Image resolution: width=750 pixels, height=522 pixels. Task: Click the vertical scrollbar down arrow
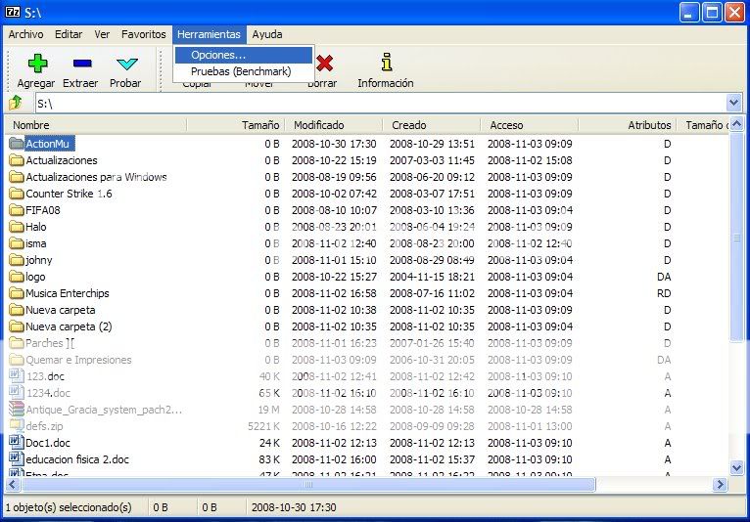tap(737, 467)
